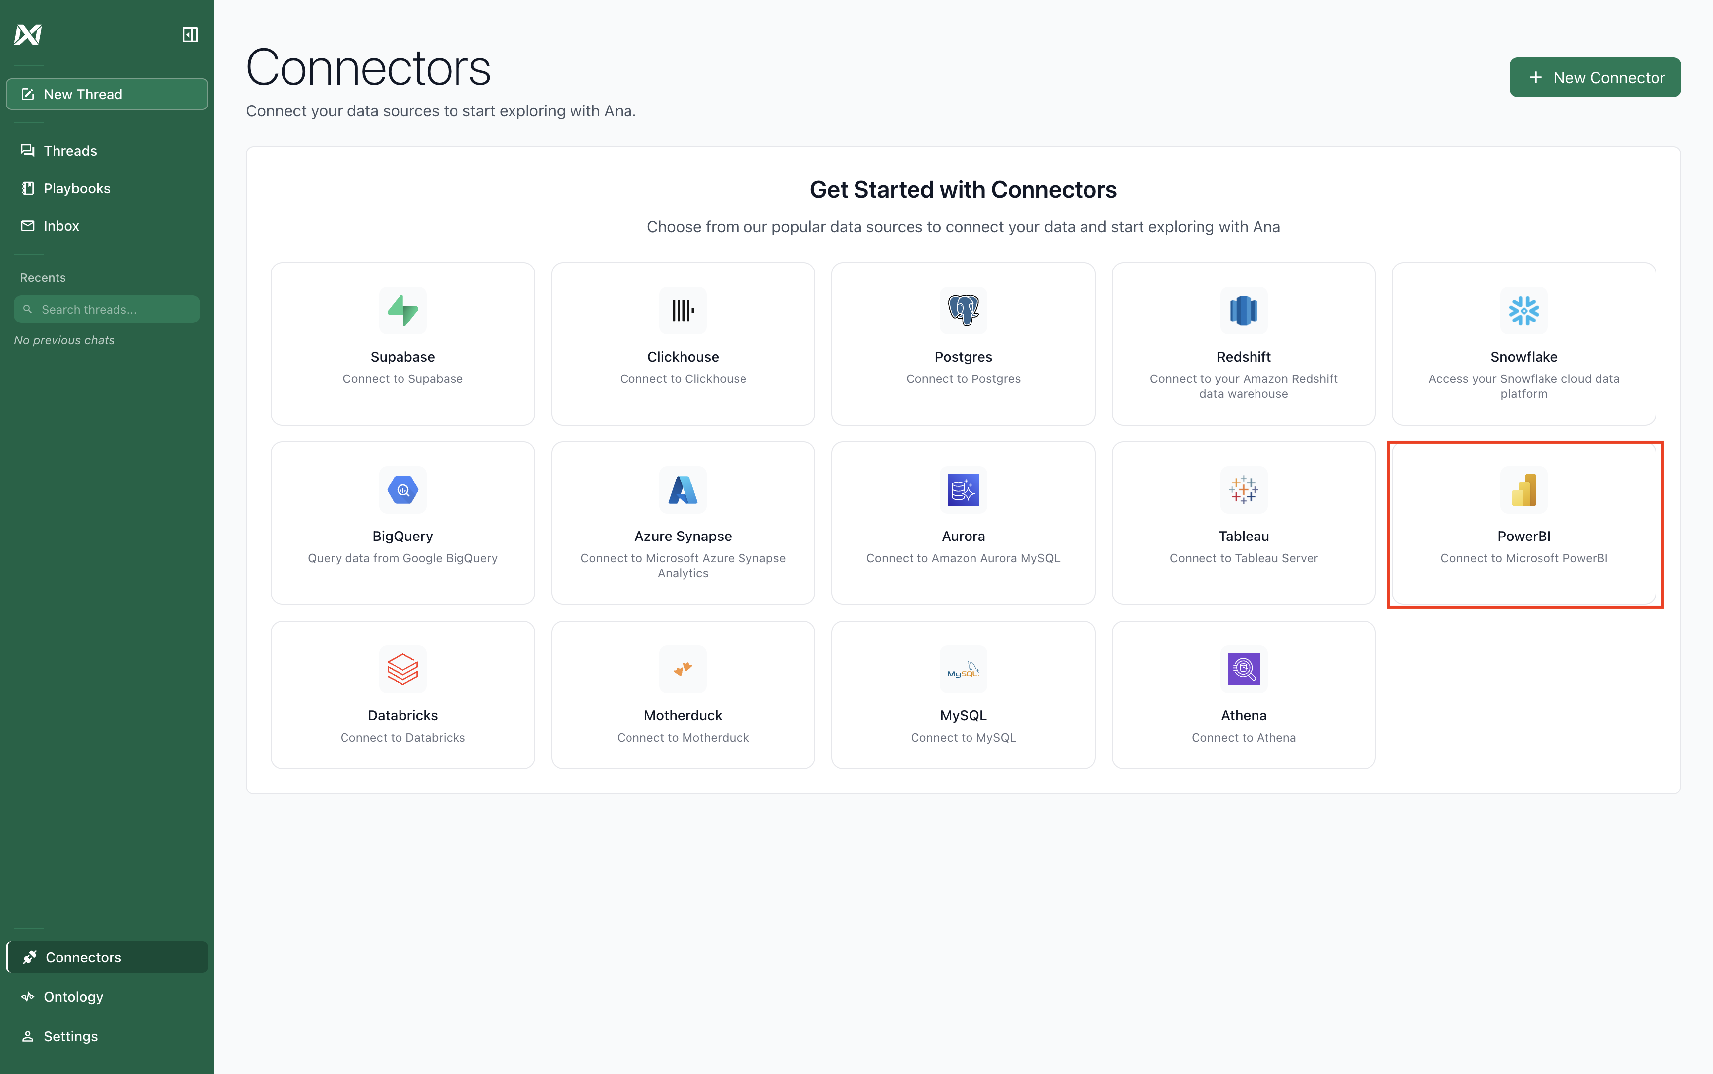Click the BigQuery hexagon icon
1713x1074 pixels.
pos(402,489)
